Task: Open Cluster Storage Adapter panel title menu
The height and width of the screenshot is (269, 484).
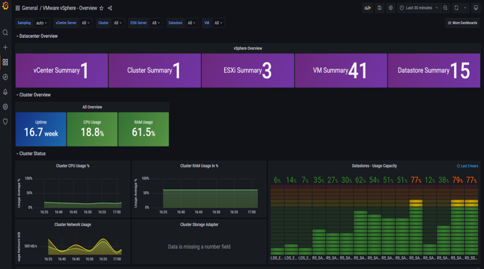Action: [x=199, y=225]
